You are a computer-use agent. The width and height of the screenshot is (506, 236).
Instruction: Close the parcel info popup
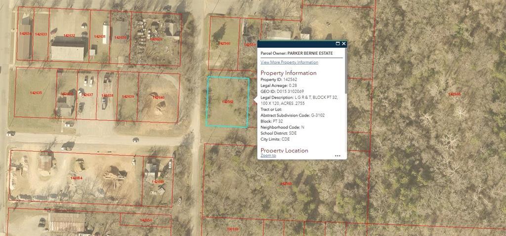(x=343, y=44)
